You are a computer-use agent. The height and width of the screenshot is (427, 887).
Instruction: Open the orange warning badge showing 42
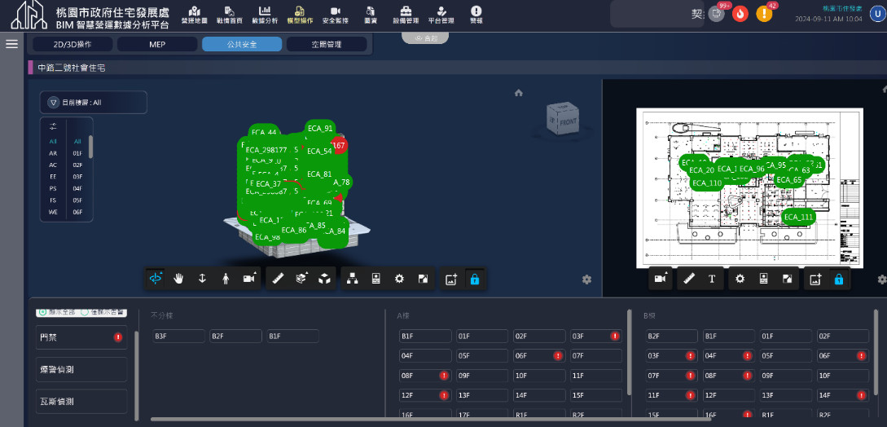(764, 14)
